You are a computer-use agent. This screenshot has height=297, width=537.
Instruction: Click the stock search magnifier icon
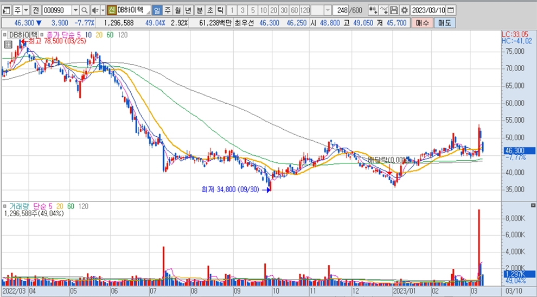point(84,10)
